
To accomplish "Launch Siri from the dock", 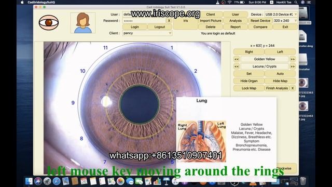I will pos(38,181).
